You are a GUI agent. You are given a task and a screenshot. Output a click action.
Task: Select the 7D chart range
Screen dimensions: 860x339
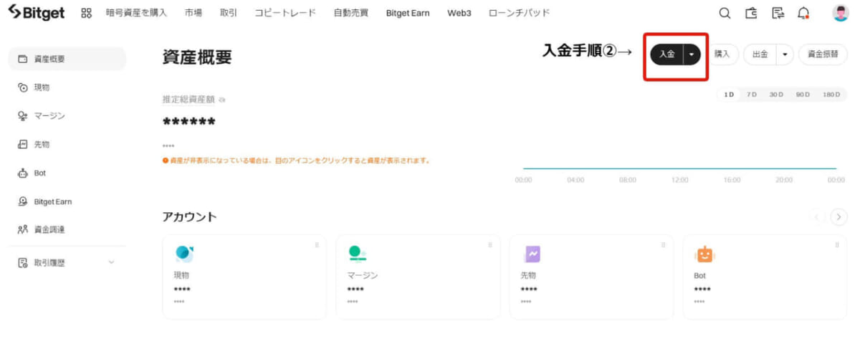point(751,95)
